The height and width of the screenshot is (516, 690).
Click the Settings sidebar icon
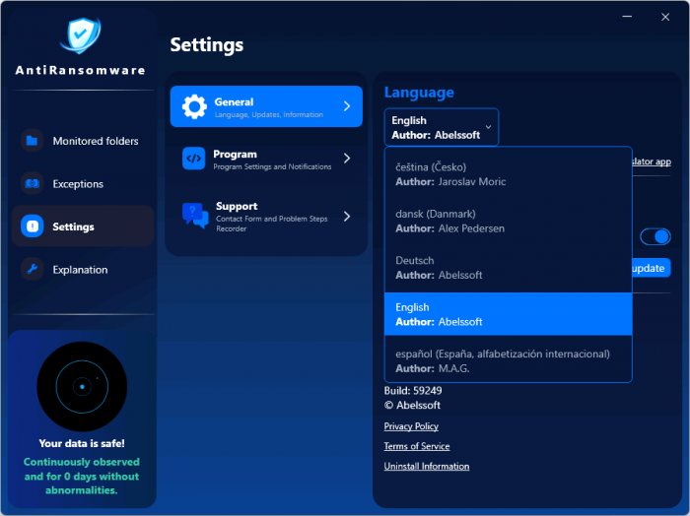[33, 226]
